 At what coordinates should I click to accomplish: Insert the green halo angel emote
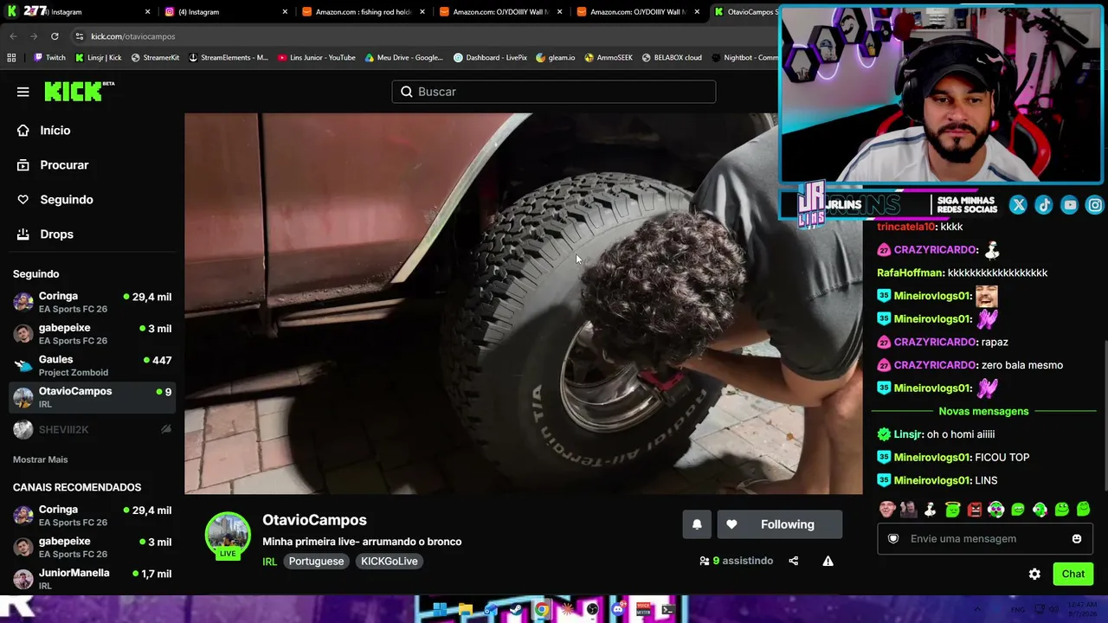click(x=952, y=510)
